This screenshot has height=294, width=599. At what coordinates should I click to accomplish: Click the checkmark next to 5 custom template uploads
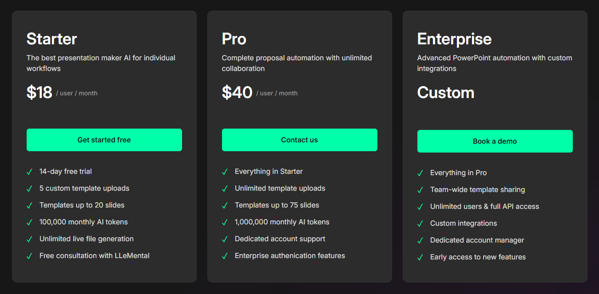tap(29, 188)
